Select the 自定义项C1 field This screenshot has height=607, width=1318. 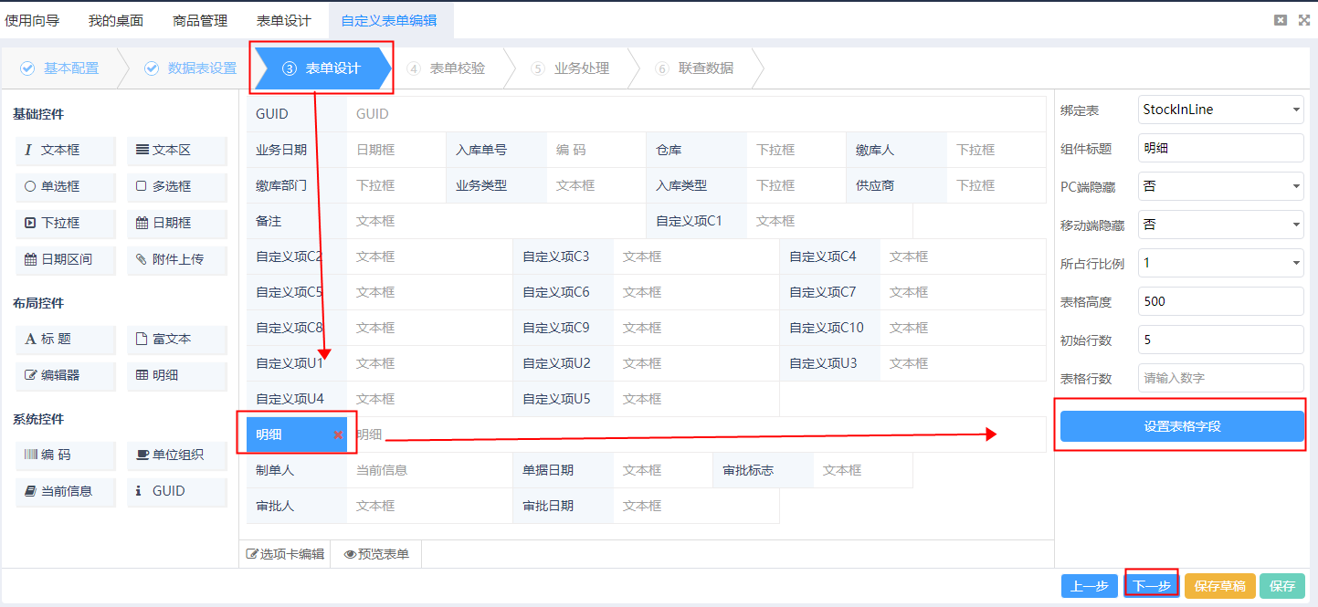(780, 221)
